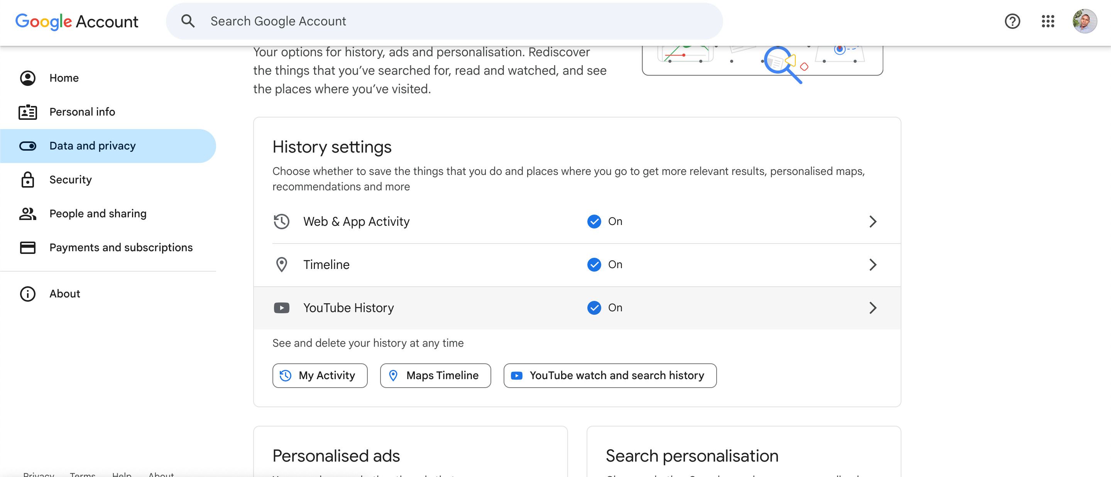
Task: Click Web & App Activity On checkmark
Action: pyautogui.click(x=594, y=222)
